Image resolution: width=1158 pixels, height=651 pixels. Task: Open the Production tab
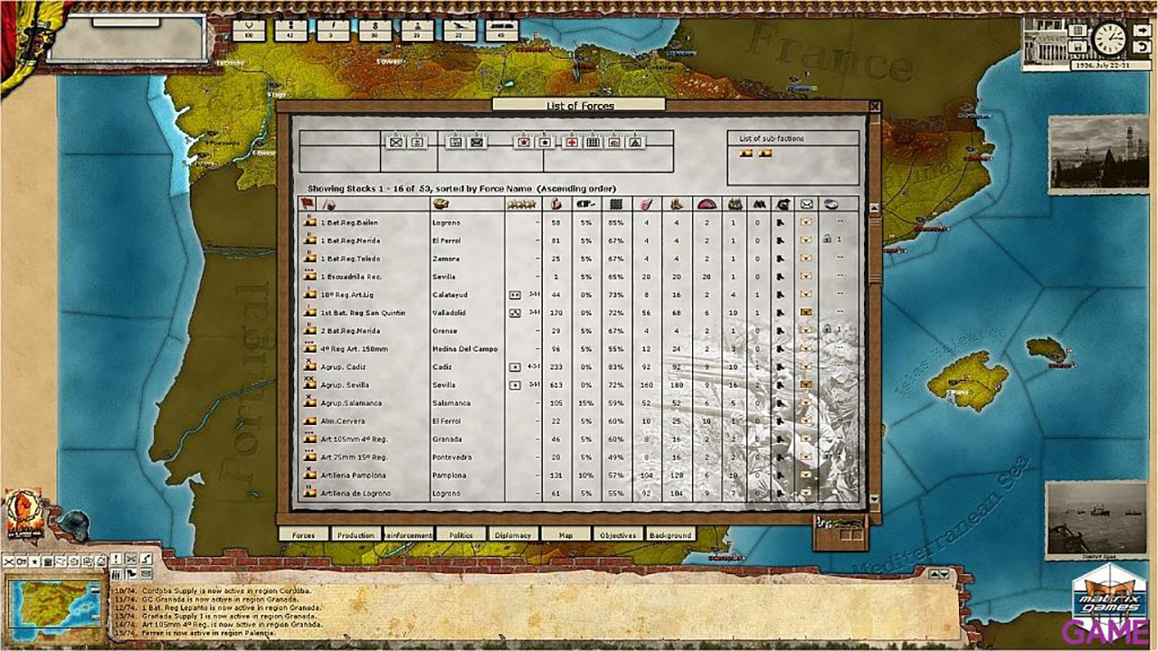356,534
